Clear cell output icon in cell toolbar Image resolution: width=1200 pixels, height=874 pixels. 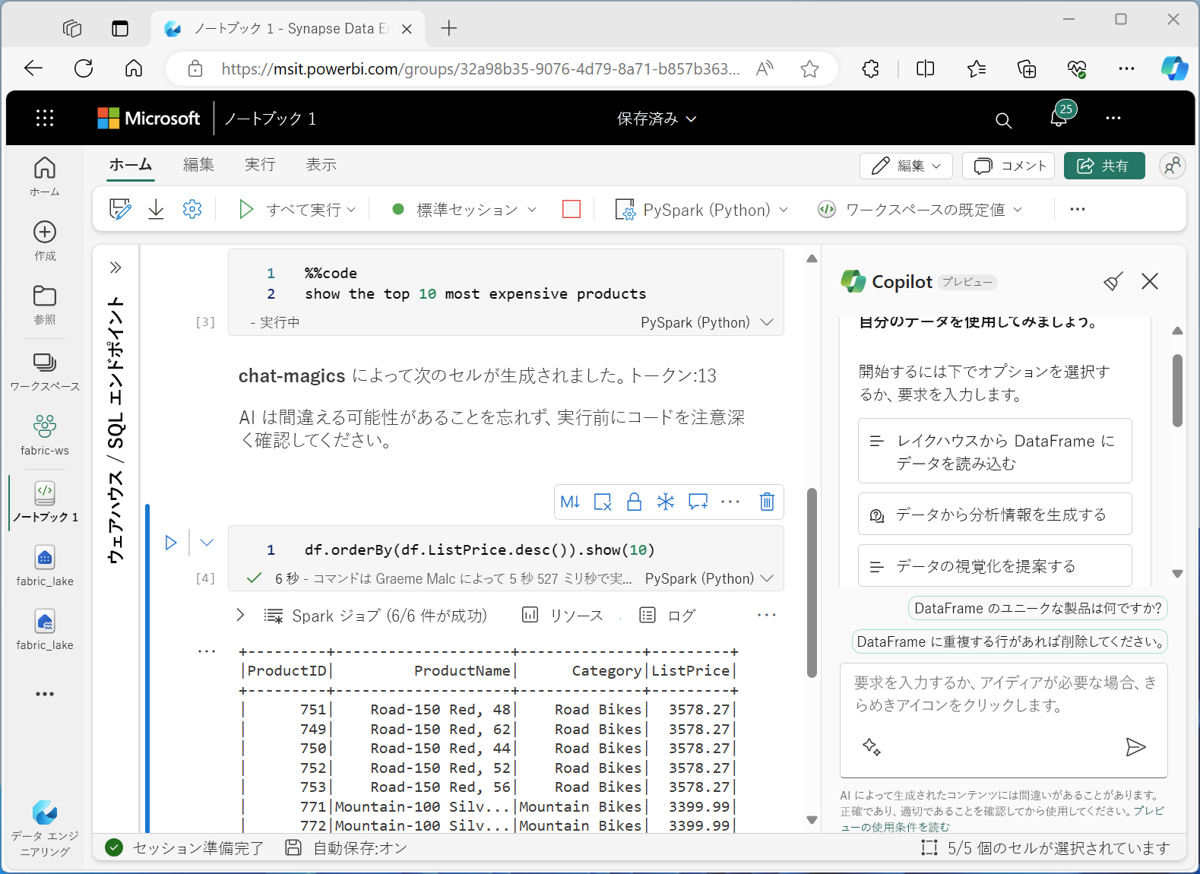coord(603,502)
